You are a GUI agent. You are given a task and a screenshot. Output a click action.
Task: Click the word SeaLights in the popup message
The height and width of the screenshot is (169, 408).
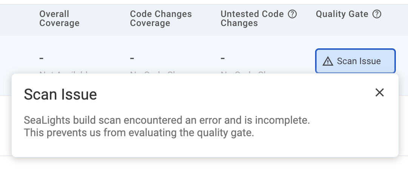(x=42, y=121)
